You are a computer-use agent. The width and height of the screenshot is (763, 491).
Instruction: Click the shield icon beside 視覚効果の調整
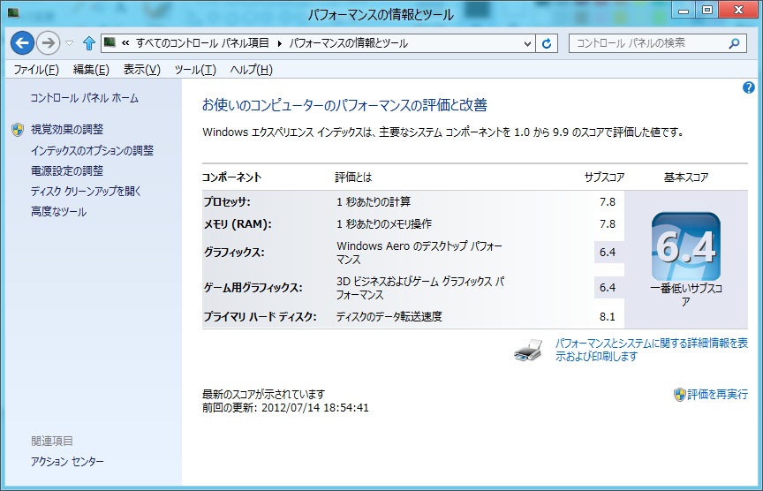tap(18, 130)
